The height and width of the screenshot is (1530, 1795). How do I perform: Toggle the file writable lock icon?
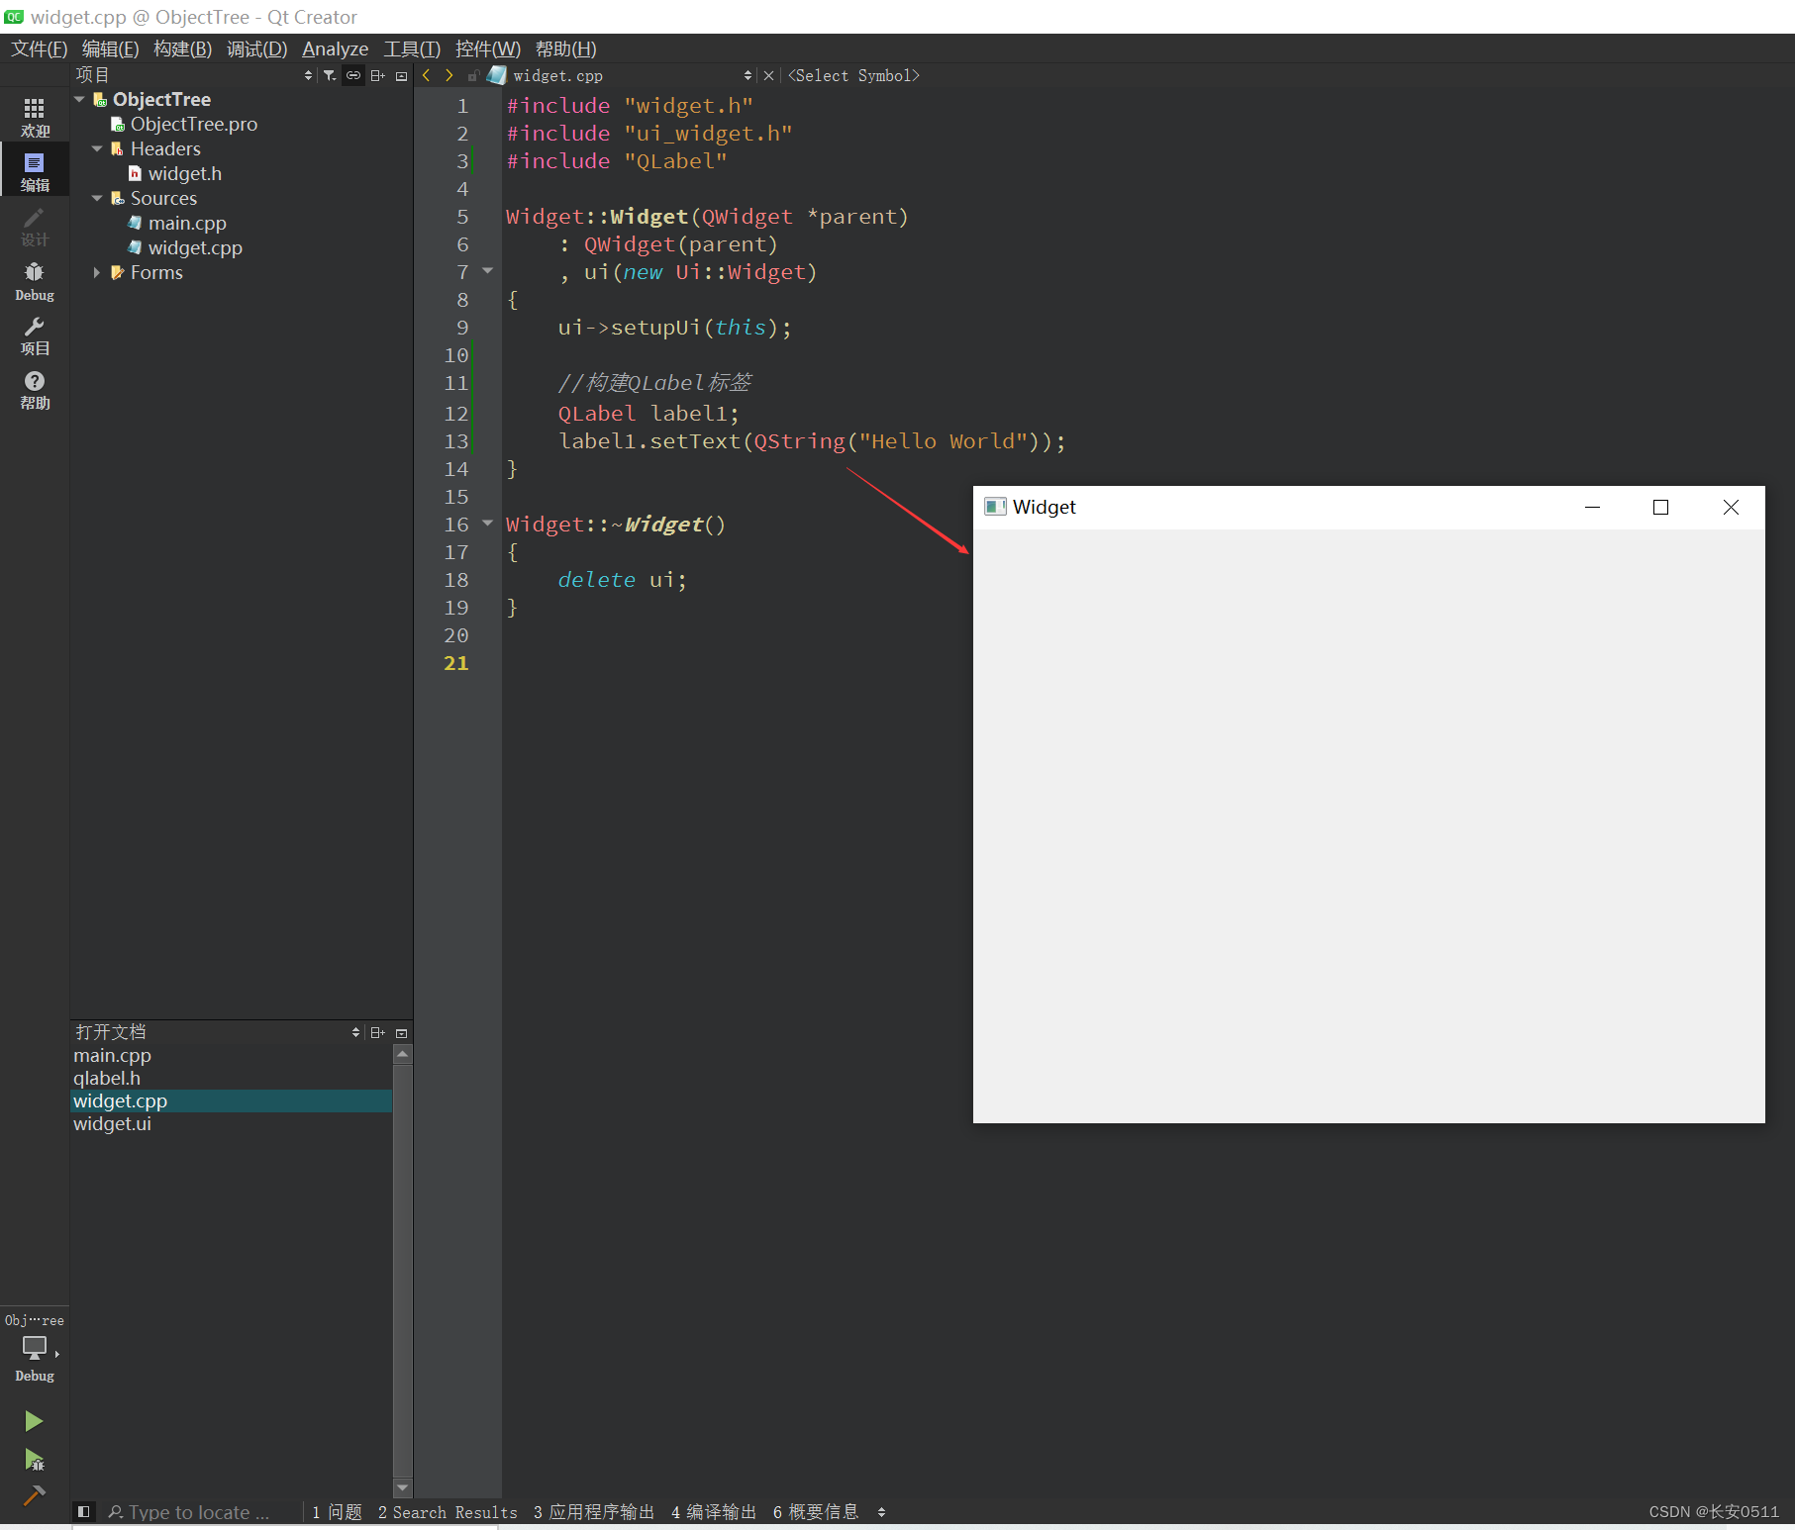(473, 75)
